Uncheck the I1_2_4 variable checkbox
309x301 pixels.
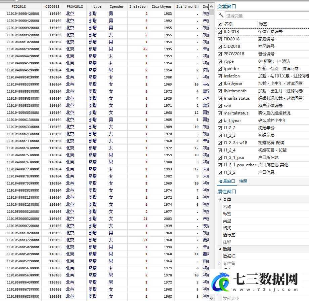220,150
